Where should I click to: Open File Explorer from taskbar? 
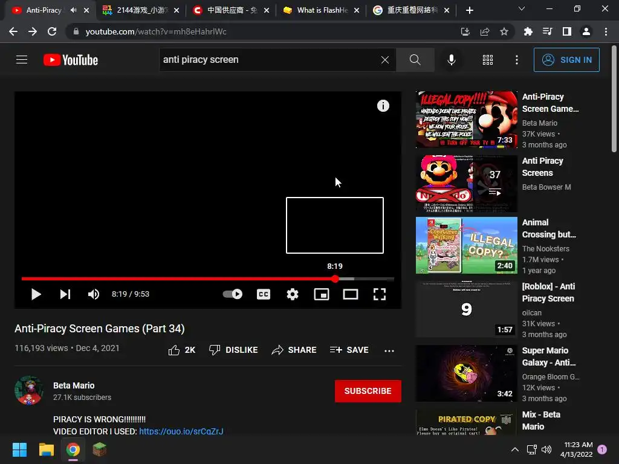point(46,449)
